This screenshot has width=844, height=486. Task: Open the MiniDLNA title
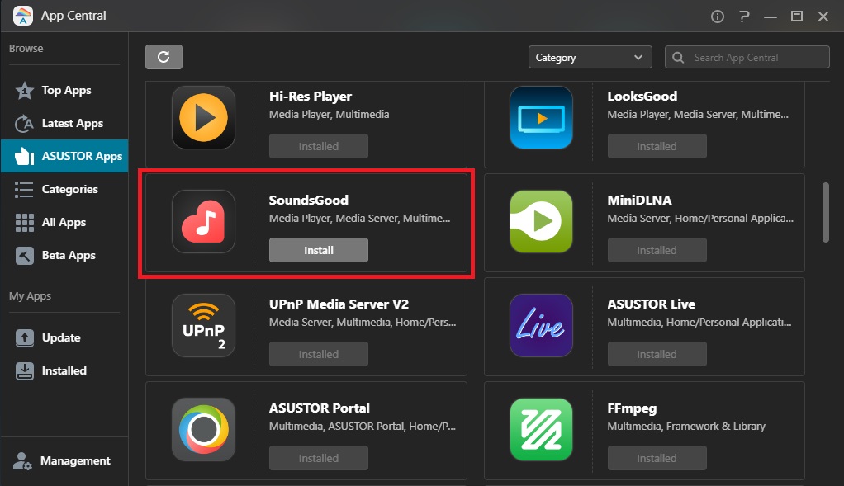pos(639,200)
